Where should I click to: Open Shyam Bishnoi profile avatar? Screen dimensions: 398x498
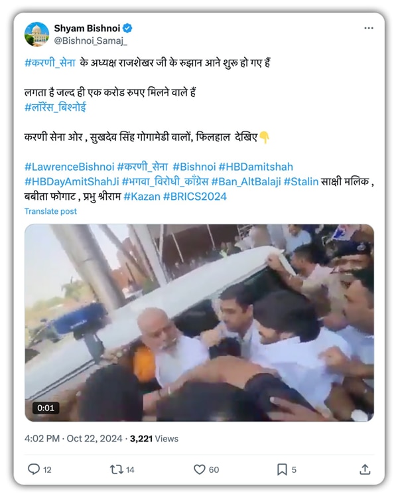tap(37, 35)
